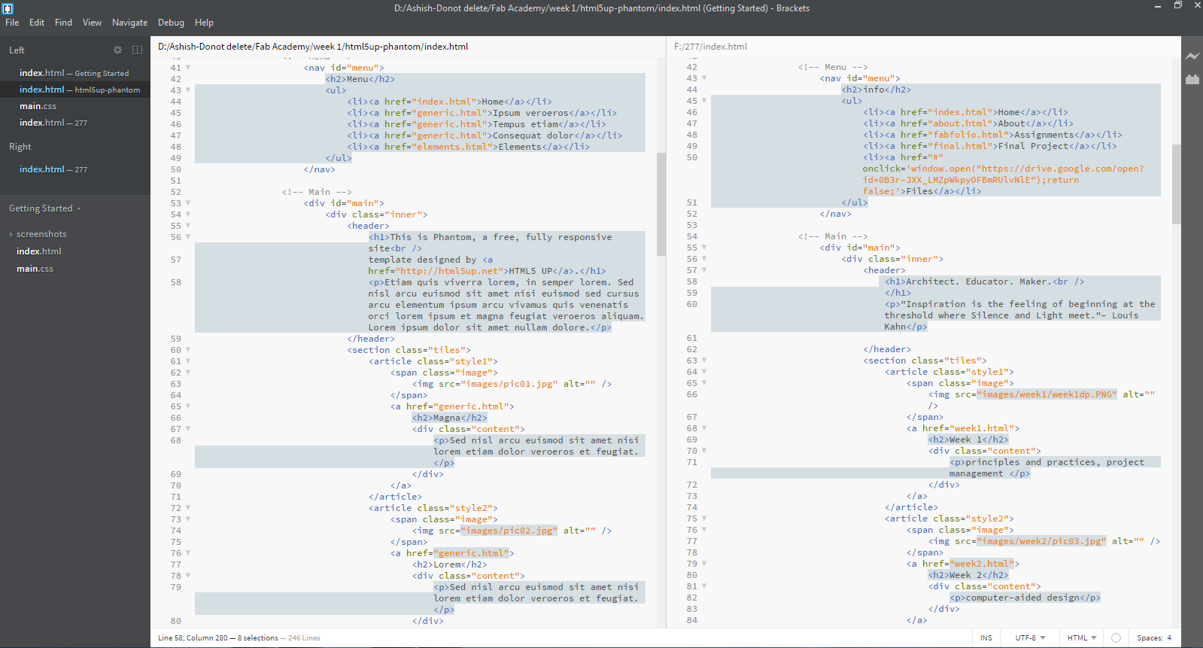
Task: Expand the screenshots folder
Action: pyautogui.click(x=11, y=234)
